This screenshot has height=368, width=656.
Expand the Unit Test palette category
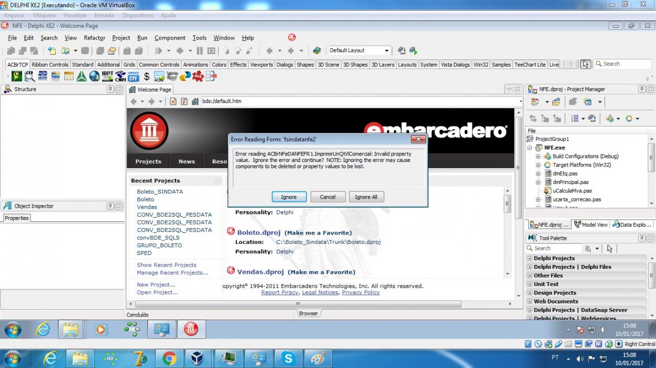tap(530, 284)
